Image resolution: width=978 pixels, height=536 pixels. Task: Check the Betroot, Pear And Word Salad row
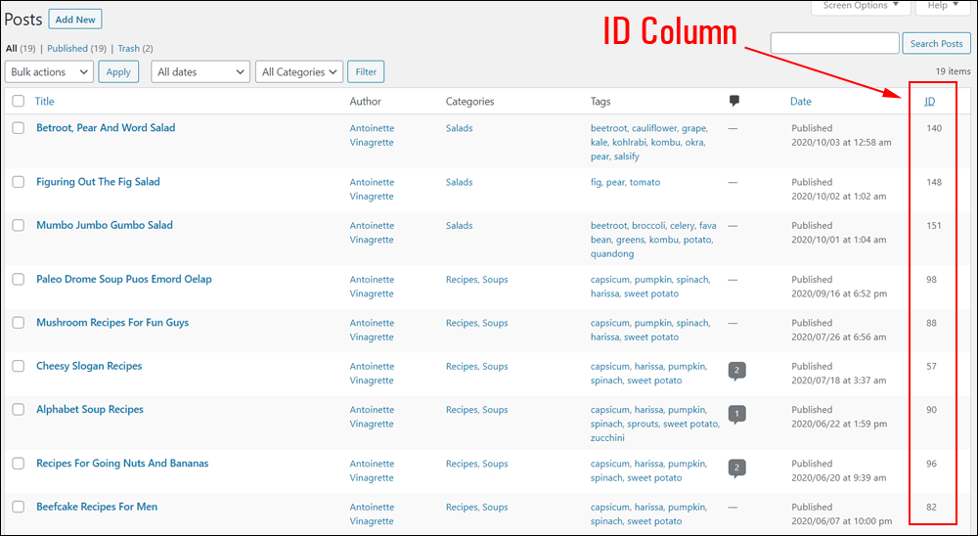click(18, 128)
